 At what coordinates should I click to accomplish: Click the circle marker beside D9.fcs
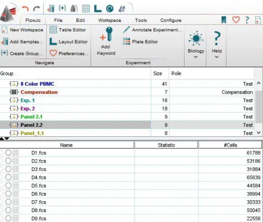click(x=8, y=218)
